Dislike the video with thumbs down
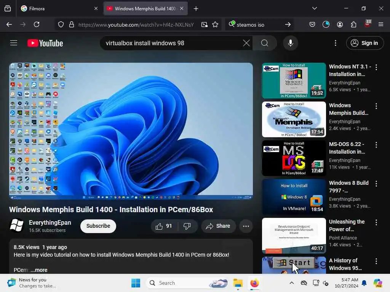 (x=187, y=226)
